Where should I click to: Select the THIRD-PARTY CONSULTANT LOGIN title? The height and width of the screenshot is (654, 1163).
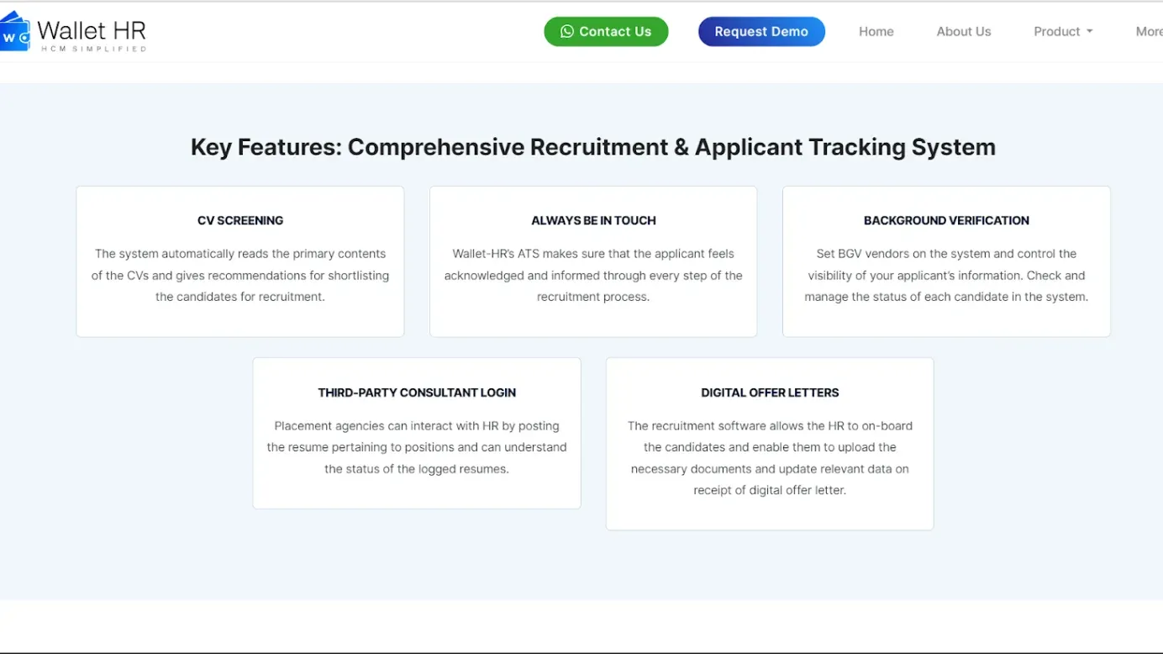[417, 393]
